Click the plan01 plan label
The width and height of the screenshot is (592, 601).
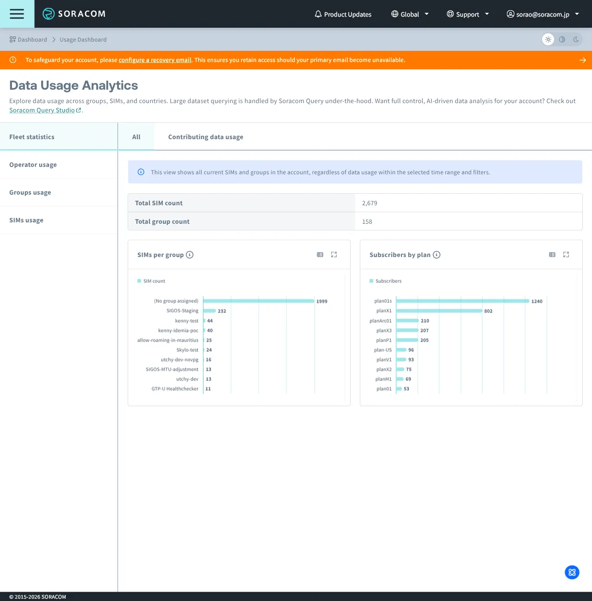click(x=384, y=389)
